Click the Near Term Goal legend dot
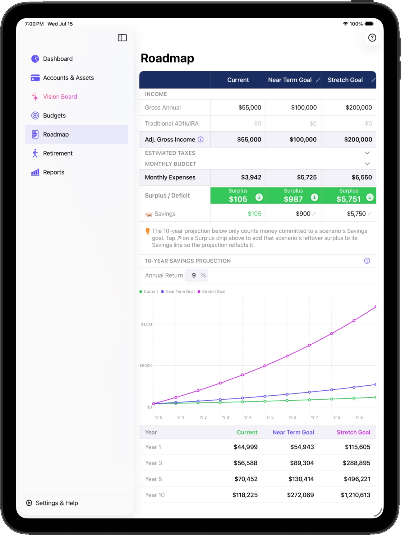This screenshot has width=401, height=535. click(x=163, y=291)
